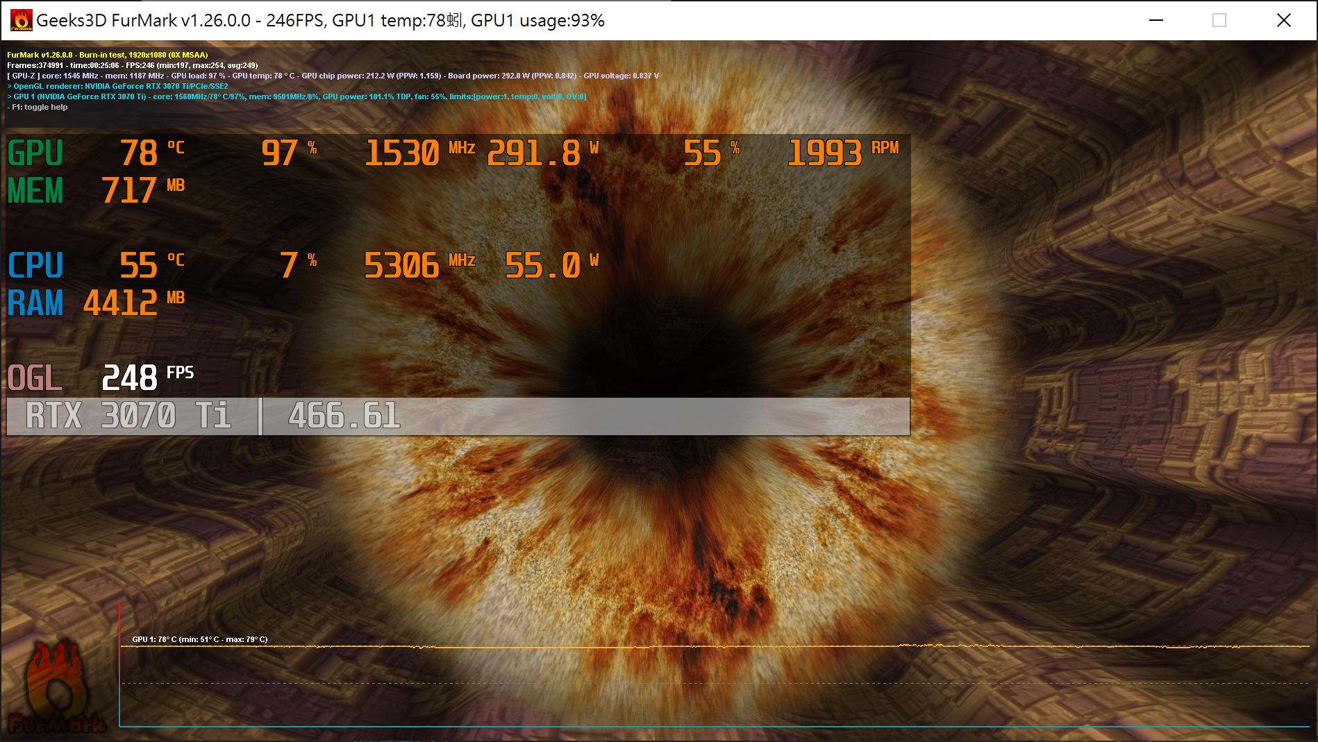
Task: Click the "F1: toggle help" hint
Action: coord(37,107)
